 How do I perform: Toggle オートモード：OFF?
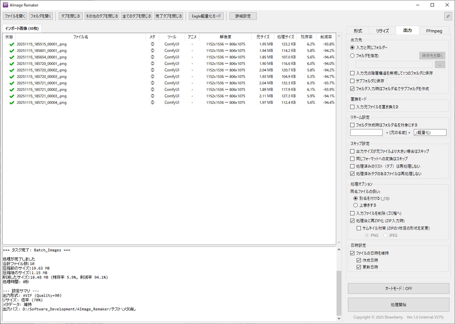tap(398, 288)
